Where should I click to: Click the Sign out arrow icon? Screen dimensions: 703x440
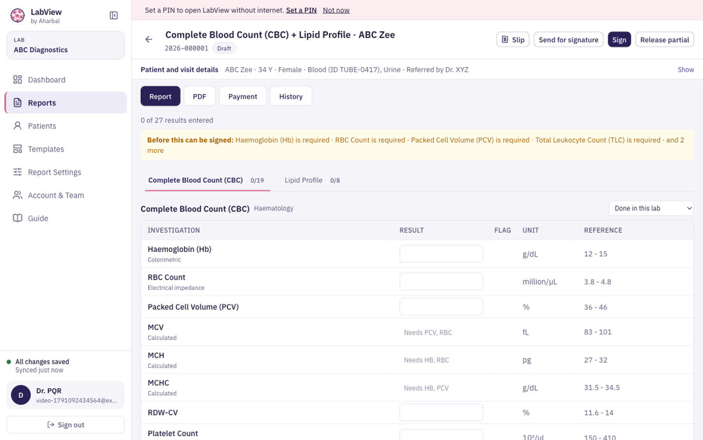(x=50, y=425)
